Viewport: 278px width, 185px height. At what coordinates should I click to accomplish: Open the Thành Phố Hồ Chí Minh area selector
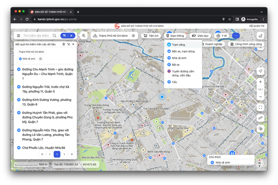111,36
